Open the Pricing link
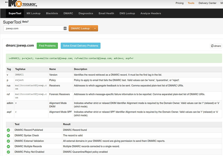 tap(180, 3)
